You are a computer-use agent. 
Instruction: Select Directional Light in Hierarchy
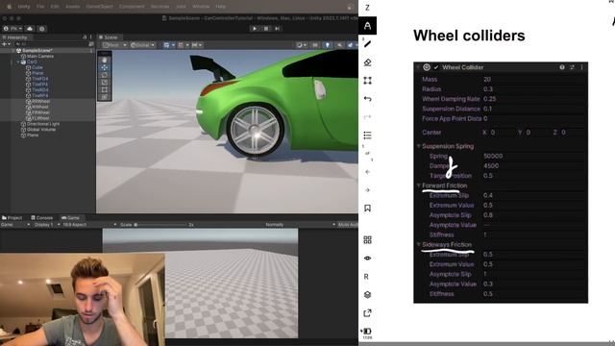(x=43, y=124)
